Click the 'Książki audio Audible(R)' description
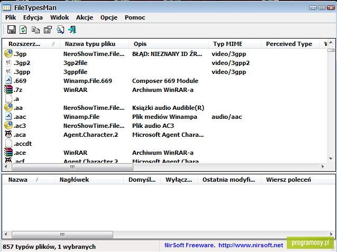Screen dimensions: 337x252 [x=168, y=108]
